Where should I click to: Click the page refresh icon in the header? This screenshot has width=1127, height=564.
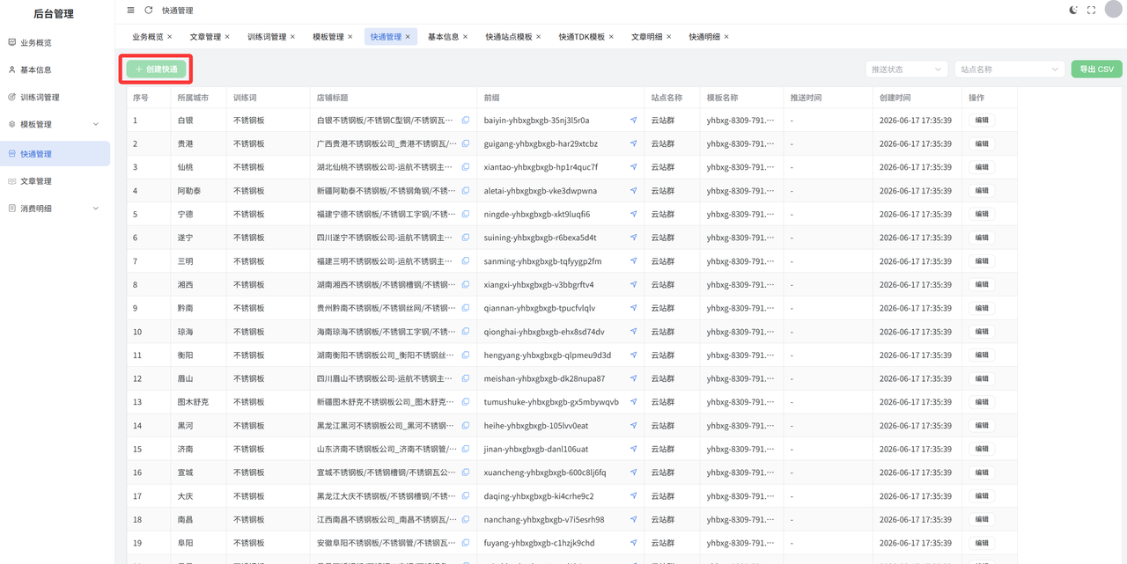(149, 11)
